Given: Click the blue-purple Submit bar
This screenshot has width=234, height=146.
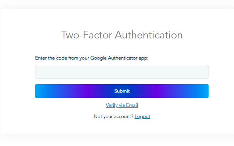Looking at the screenshot, I should [122, 91].
